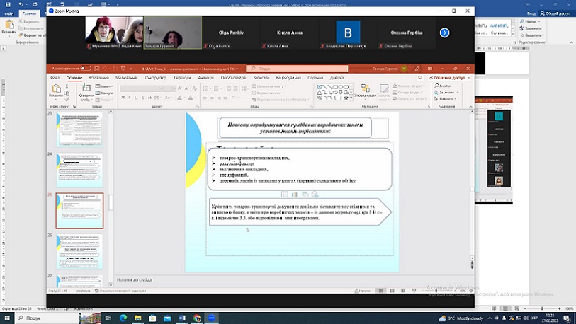This screenshot has width=576, height=324.
Task: Toggle the AutoSave switch in PowerPoint
Action: click(86, 68)
